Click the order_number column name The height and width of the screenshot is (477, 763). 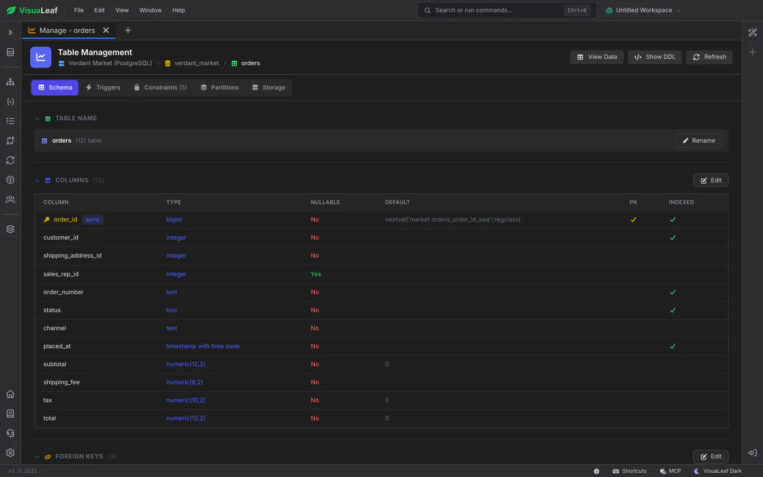[x=64, y=293]
